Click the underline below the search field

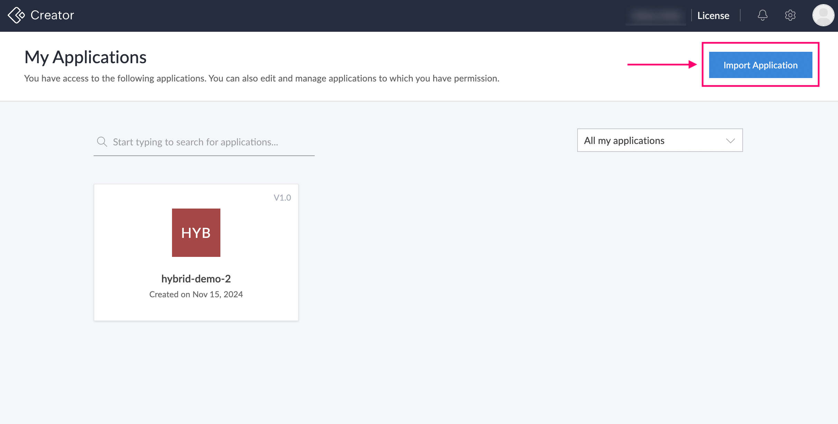click(204, 155)
